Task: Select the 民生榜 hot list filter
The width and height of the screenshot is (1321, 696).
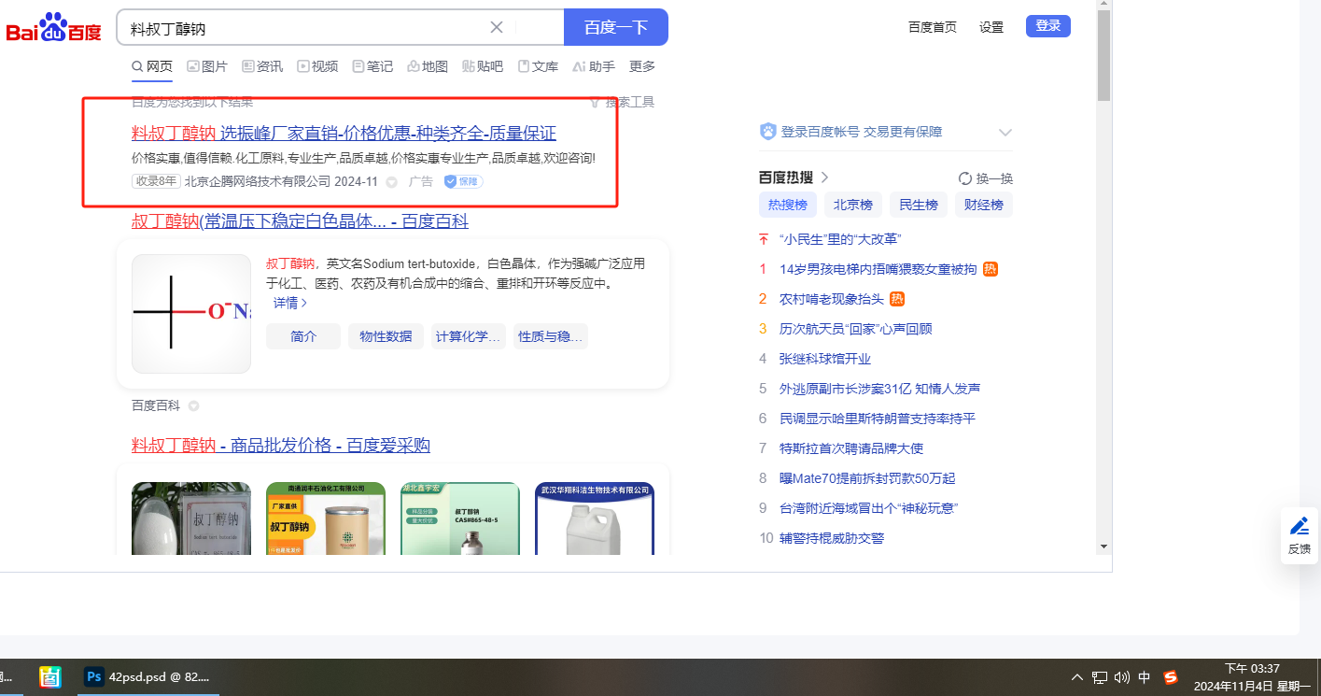Action: coord(918,205)
